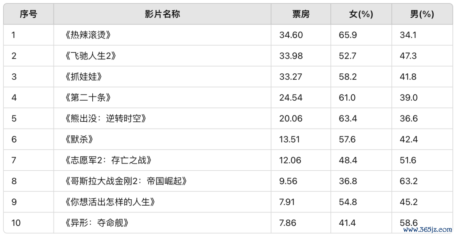Select 《熊出没：逆转时空》 title cell

click(x=162, y=118)
